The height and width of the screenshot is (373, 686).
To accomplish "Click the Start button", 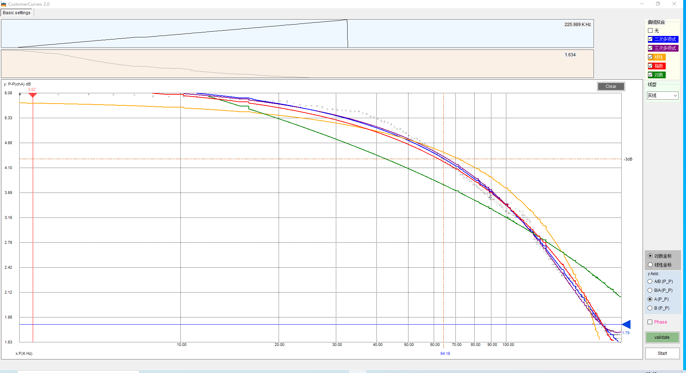I will tap(662, 353).
